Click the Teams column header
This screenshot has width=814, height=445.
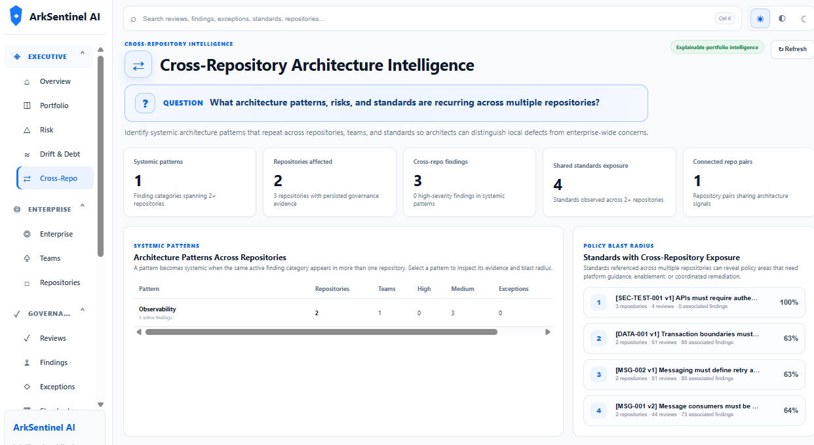tap(387, 289)
